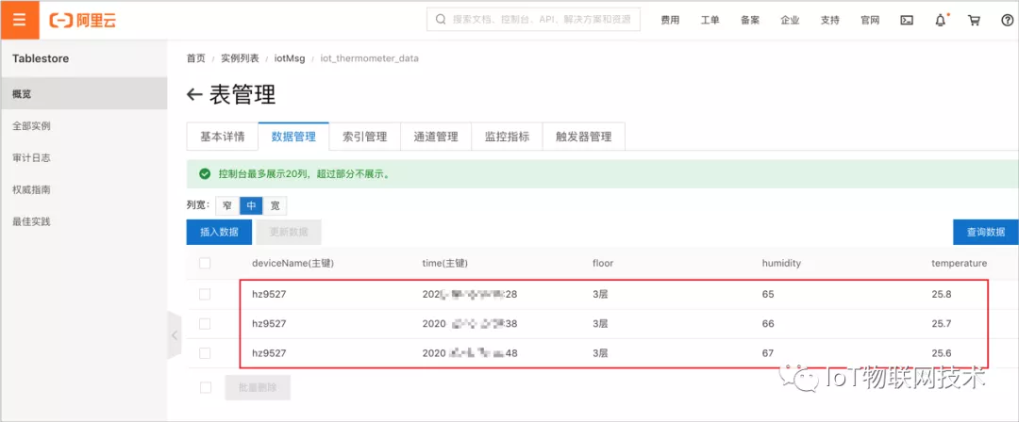Go to 实例列表 breadcrumb
The height and width of the screenshot is (422, 1019).
(x=240, y=58)
